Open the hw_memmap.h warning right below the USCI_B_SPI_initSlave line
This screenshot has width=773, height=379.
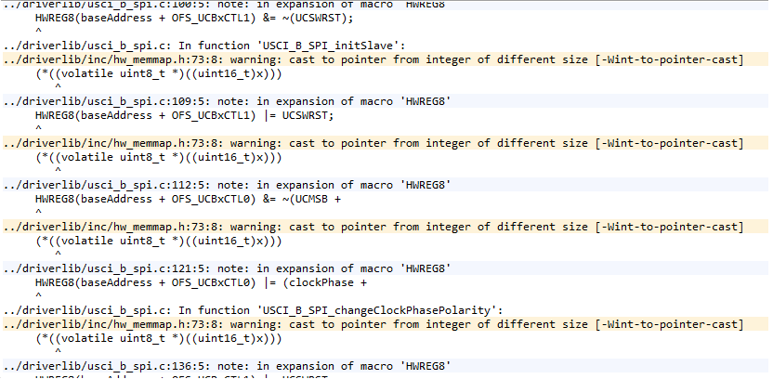(372, 60)
